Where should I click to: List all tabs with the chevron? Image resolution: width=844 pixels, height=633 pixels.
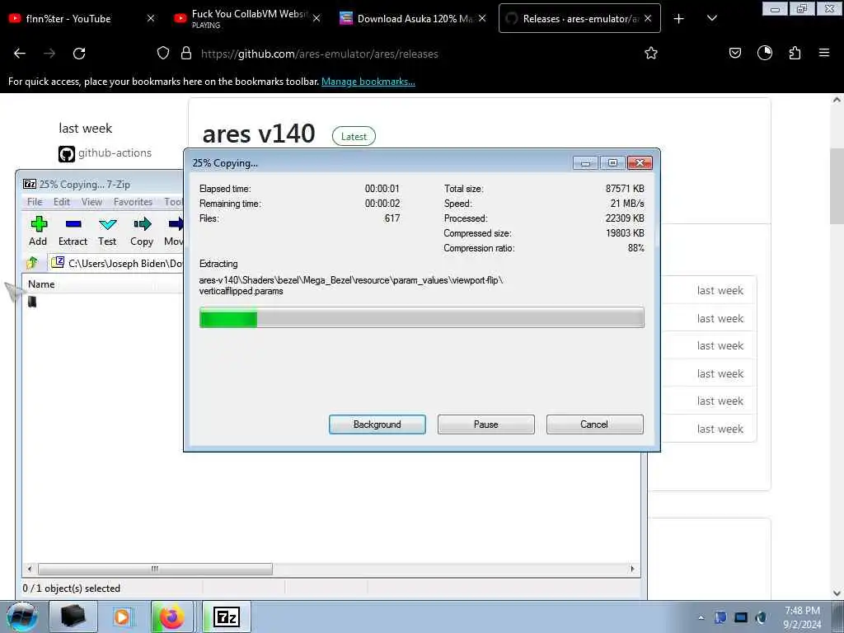[x=711, y=18]
